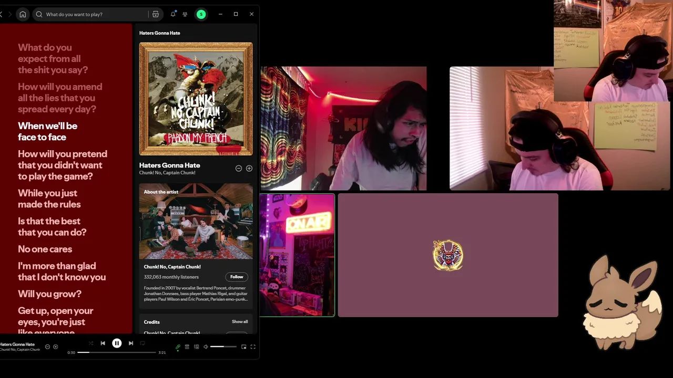Click the song progress bar
Viewport: 673px width, 378px height.
click(117, 352)
